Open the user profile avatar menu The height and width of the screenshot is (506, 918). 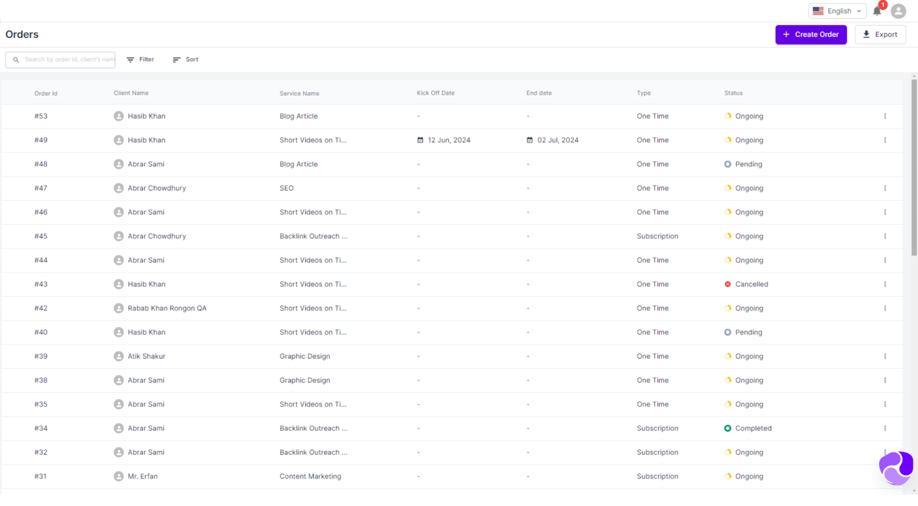[898, 11]
